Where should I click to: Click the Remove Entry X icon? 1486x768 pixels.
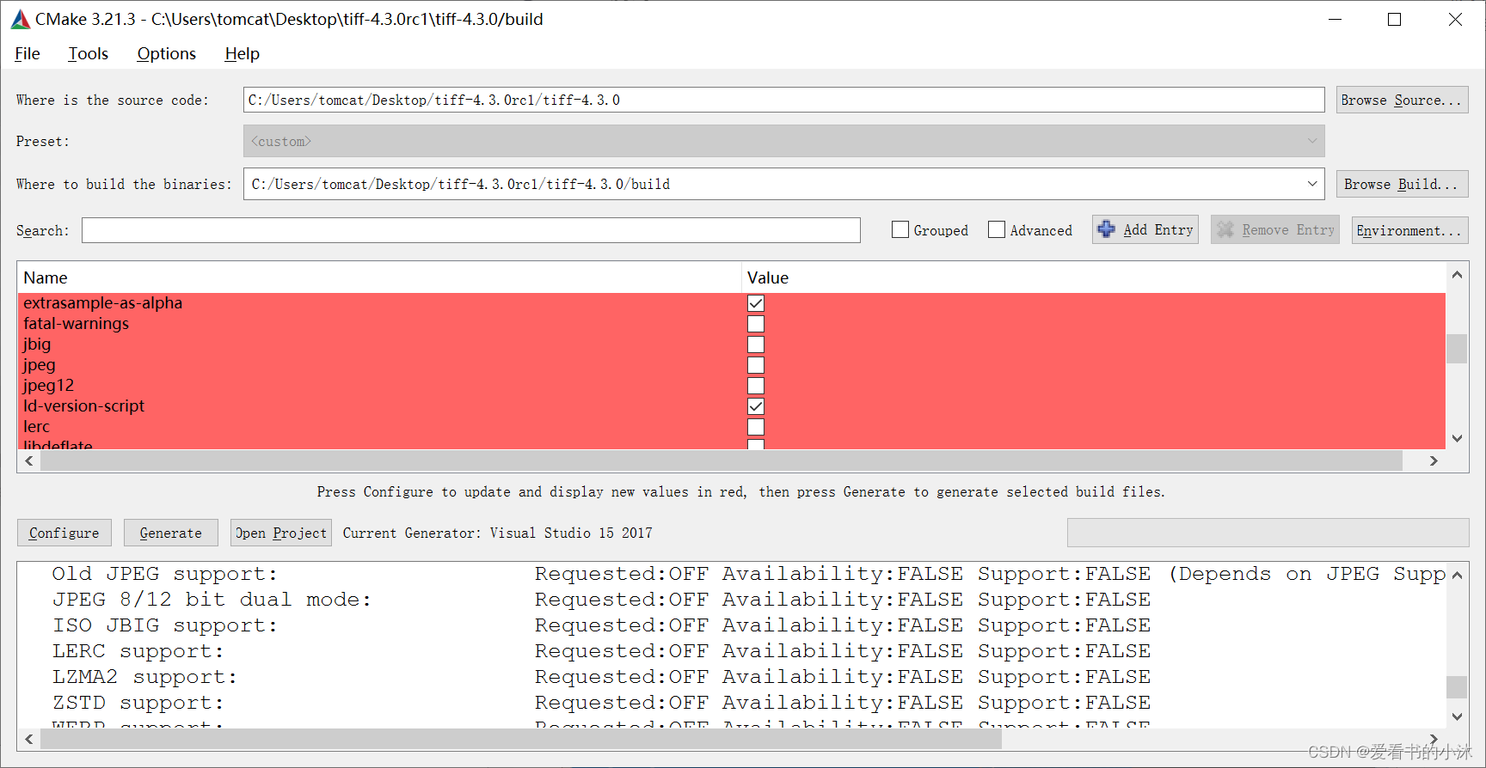point(1225,229)
